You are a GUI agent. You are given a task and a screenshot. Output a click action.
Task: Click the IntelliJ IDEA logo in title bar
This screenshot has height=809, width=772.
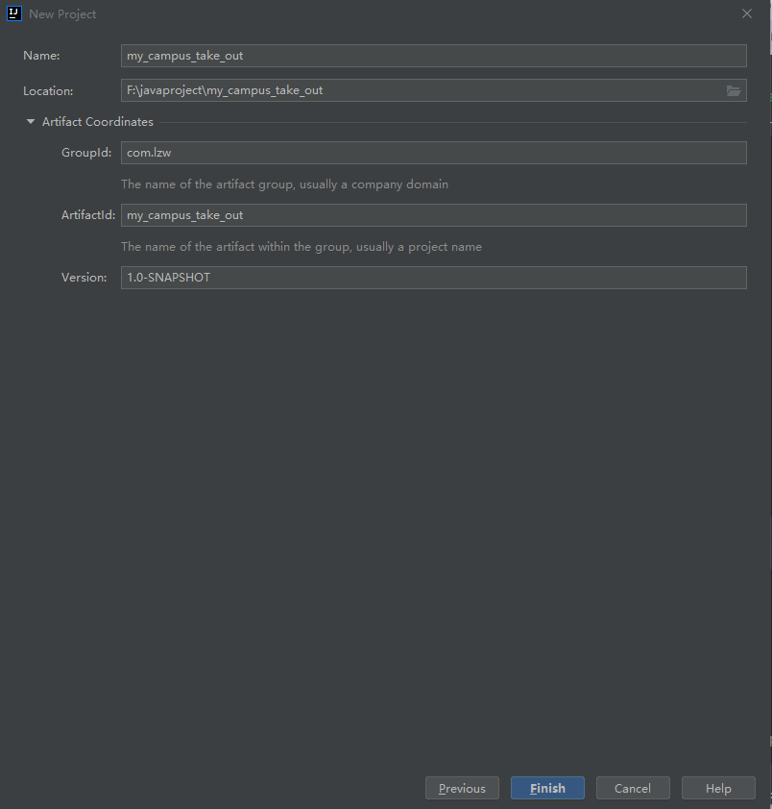point(14,13)
